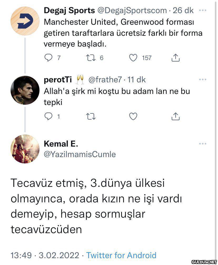Open more options for perotTi's tweet
Viewport: 218px width, 265px height.
(x=202, y=79)
